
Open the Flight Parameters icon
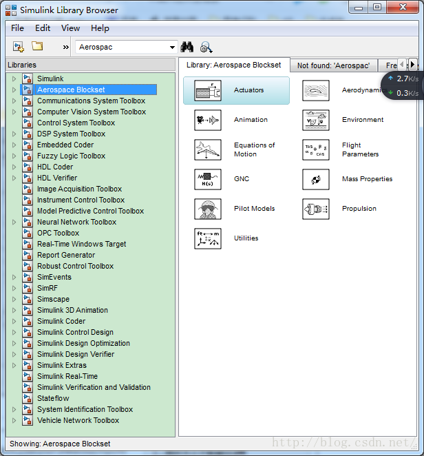[316, 149]
